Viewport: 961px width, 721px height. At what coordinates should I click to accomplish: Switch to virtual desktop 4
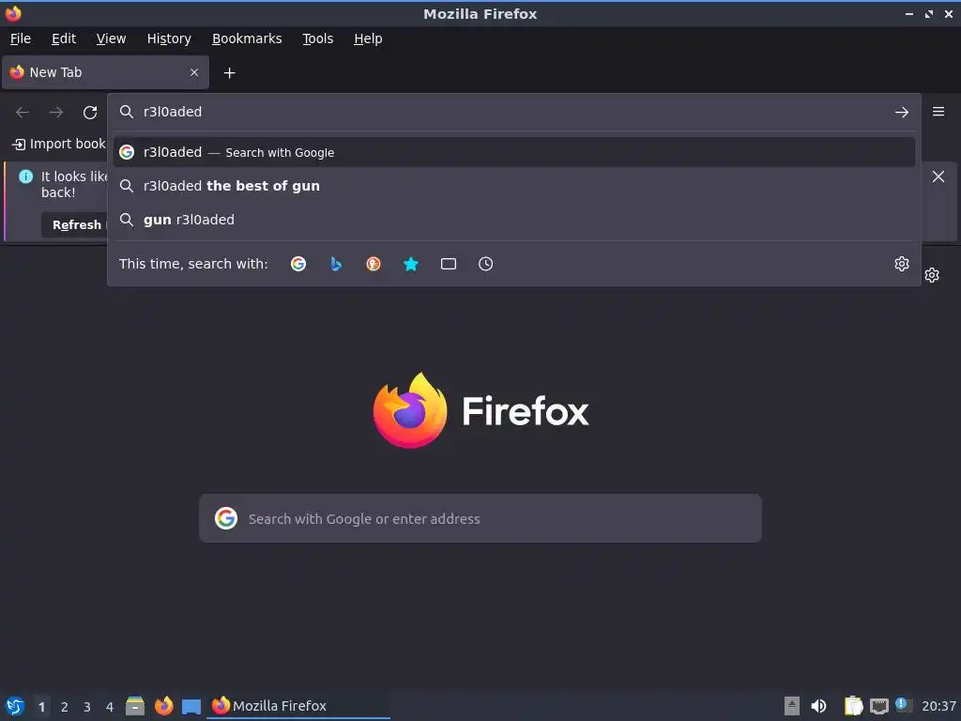110,707
